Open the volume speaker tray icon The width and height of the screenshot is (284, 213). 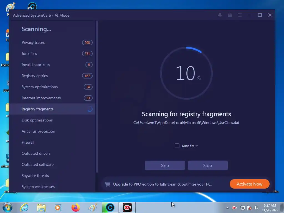pyautogui.click(x=256, y=208)
